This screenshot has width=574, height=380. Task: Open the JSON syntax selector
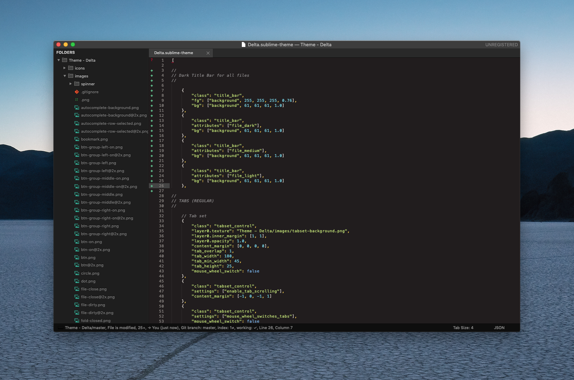coord(499,328)
